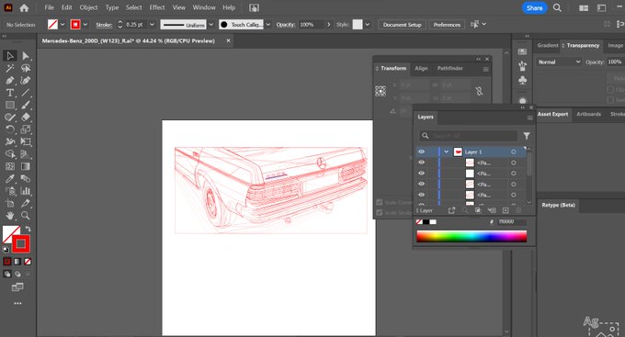
Task: Swap fill and stroke colors
Action: (x=28, y=229)
